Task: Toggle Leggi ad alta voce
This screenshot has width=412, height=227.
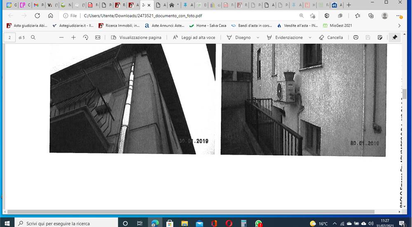Action: tap(194, 38)
